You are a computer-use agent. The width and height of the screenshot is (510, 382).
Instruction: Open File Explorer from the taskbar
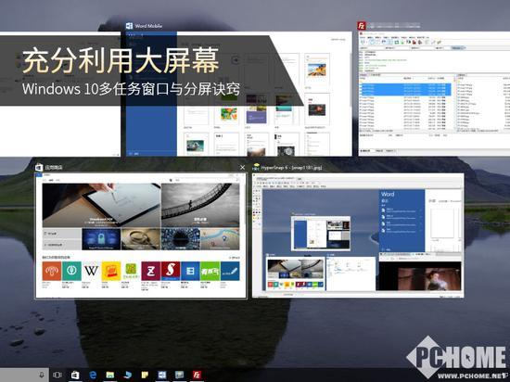[110, 375]
